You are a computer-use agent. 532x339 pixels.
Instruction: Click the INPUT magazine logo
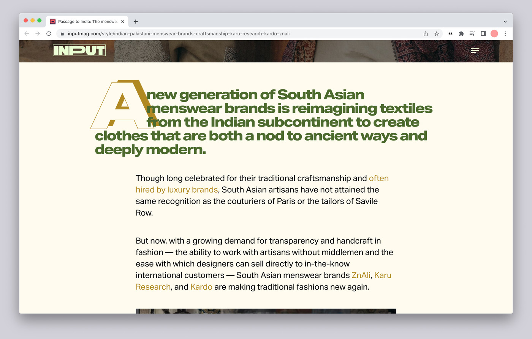(79, 50)
